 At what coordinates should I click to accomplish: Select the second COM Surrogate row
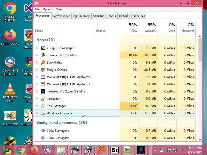coord(115,138)
